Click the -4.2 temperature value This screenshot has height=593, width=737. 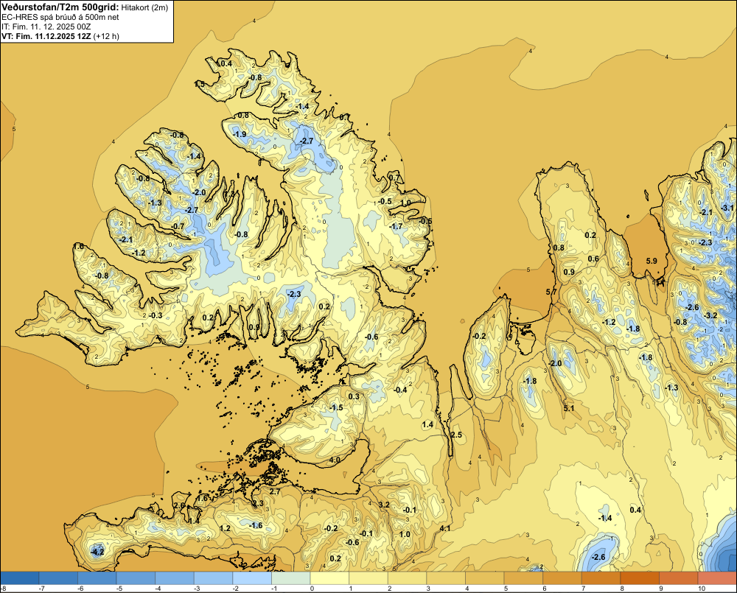point(97,552)
